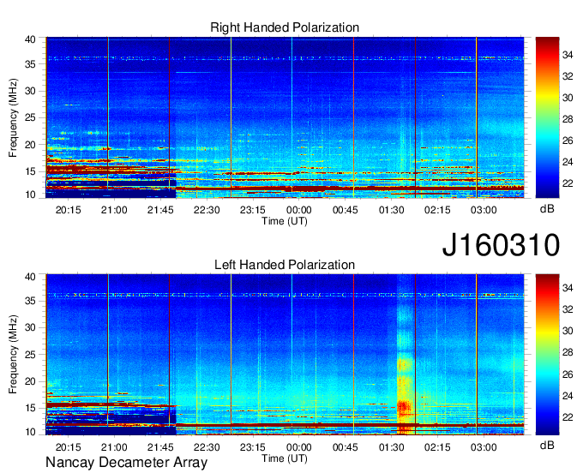583x473 pixels.
Task: Click "Time (UT)" label under Right Handed plot
Action: tap(285, 221)
